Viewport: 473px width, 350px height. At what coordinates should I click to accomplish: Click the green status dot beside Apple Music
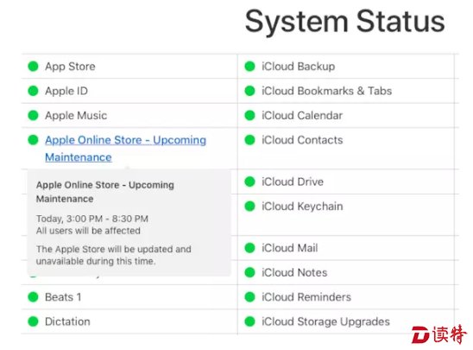pos(33,115)
